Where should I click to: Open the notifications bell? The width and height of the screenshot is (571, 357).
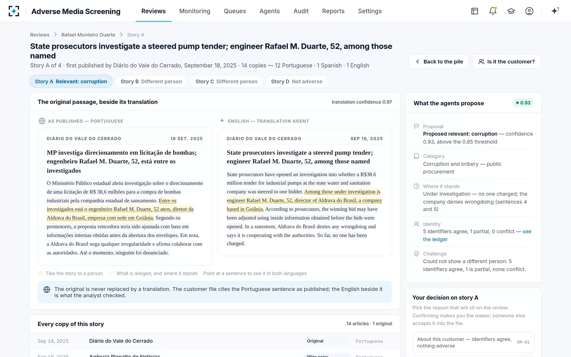493,11
